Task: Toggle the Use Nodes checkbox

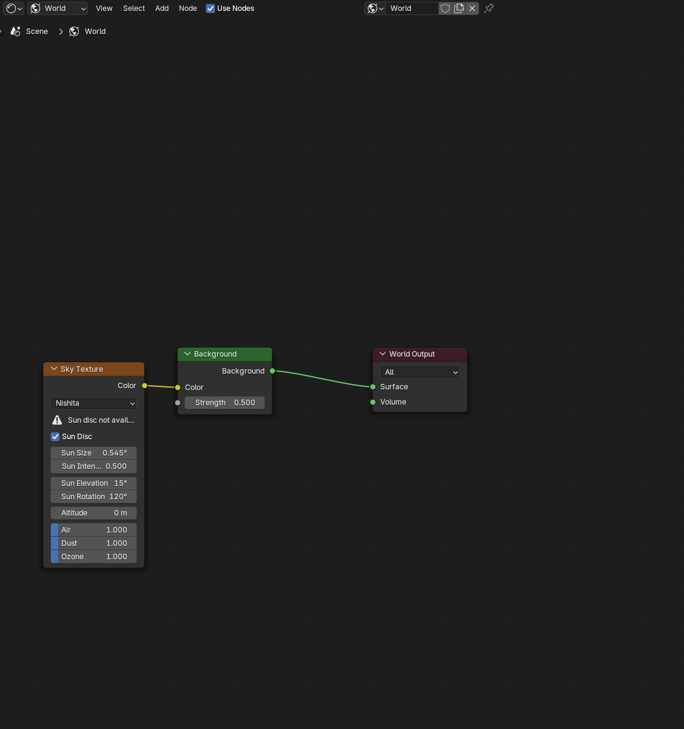Action: tap(210, 8)
